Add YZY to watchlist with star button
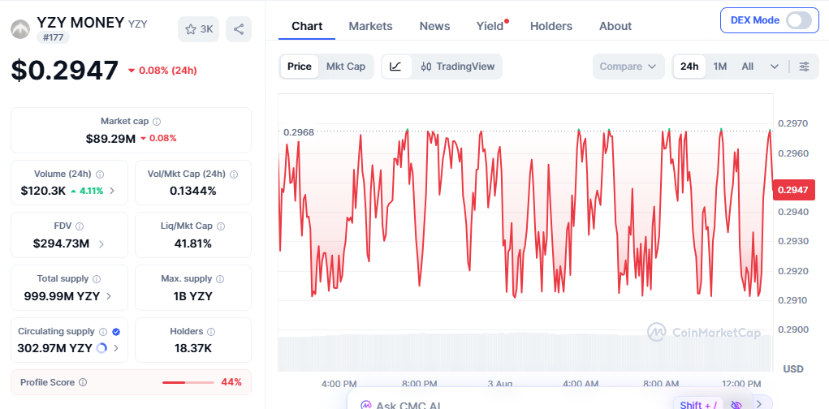Image resolution: width=829 pixels, height=409 pixels. pos(198,29)
